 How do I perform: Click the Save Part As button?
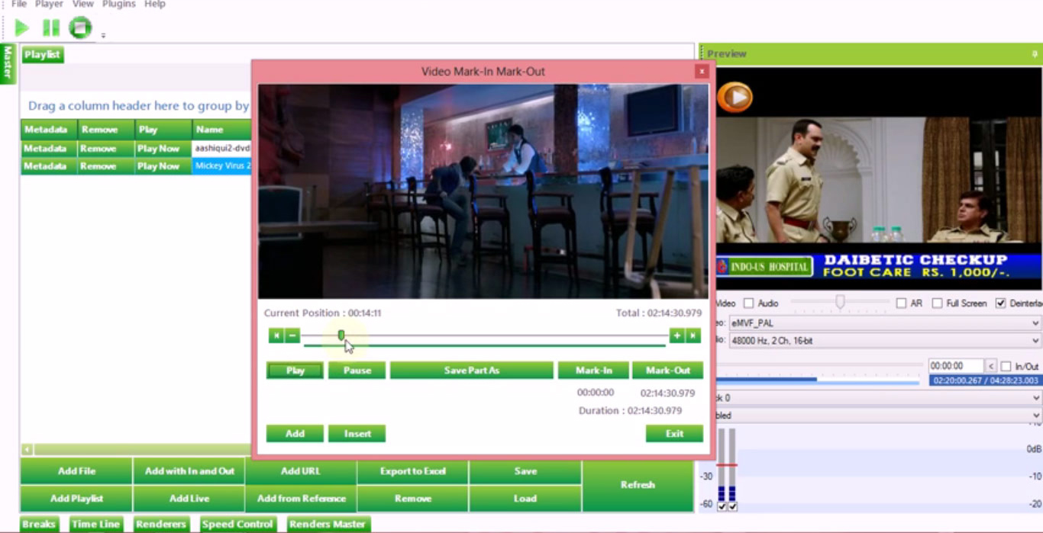tap(472, 371)
